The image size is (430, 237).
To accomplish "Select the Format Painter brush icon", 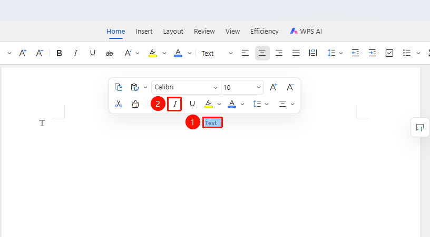I will (x=135, y=104).
